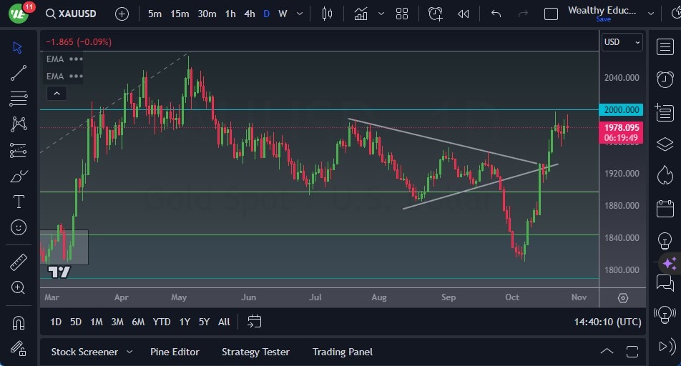Maximize the bottom panel
Viewport: 681px width, 366px height.
pos(632,351)
